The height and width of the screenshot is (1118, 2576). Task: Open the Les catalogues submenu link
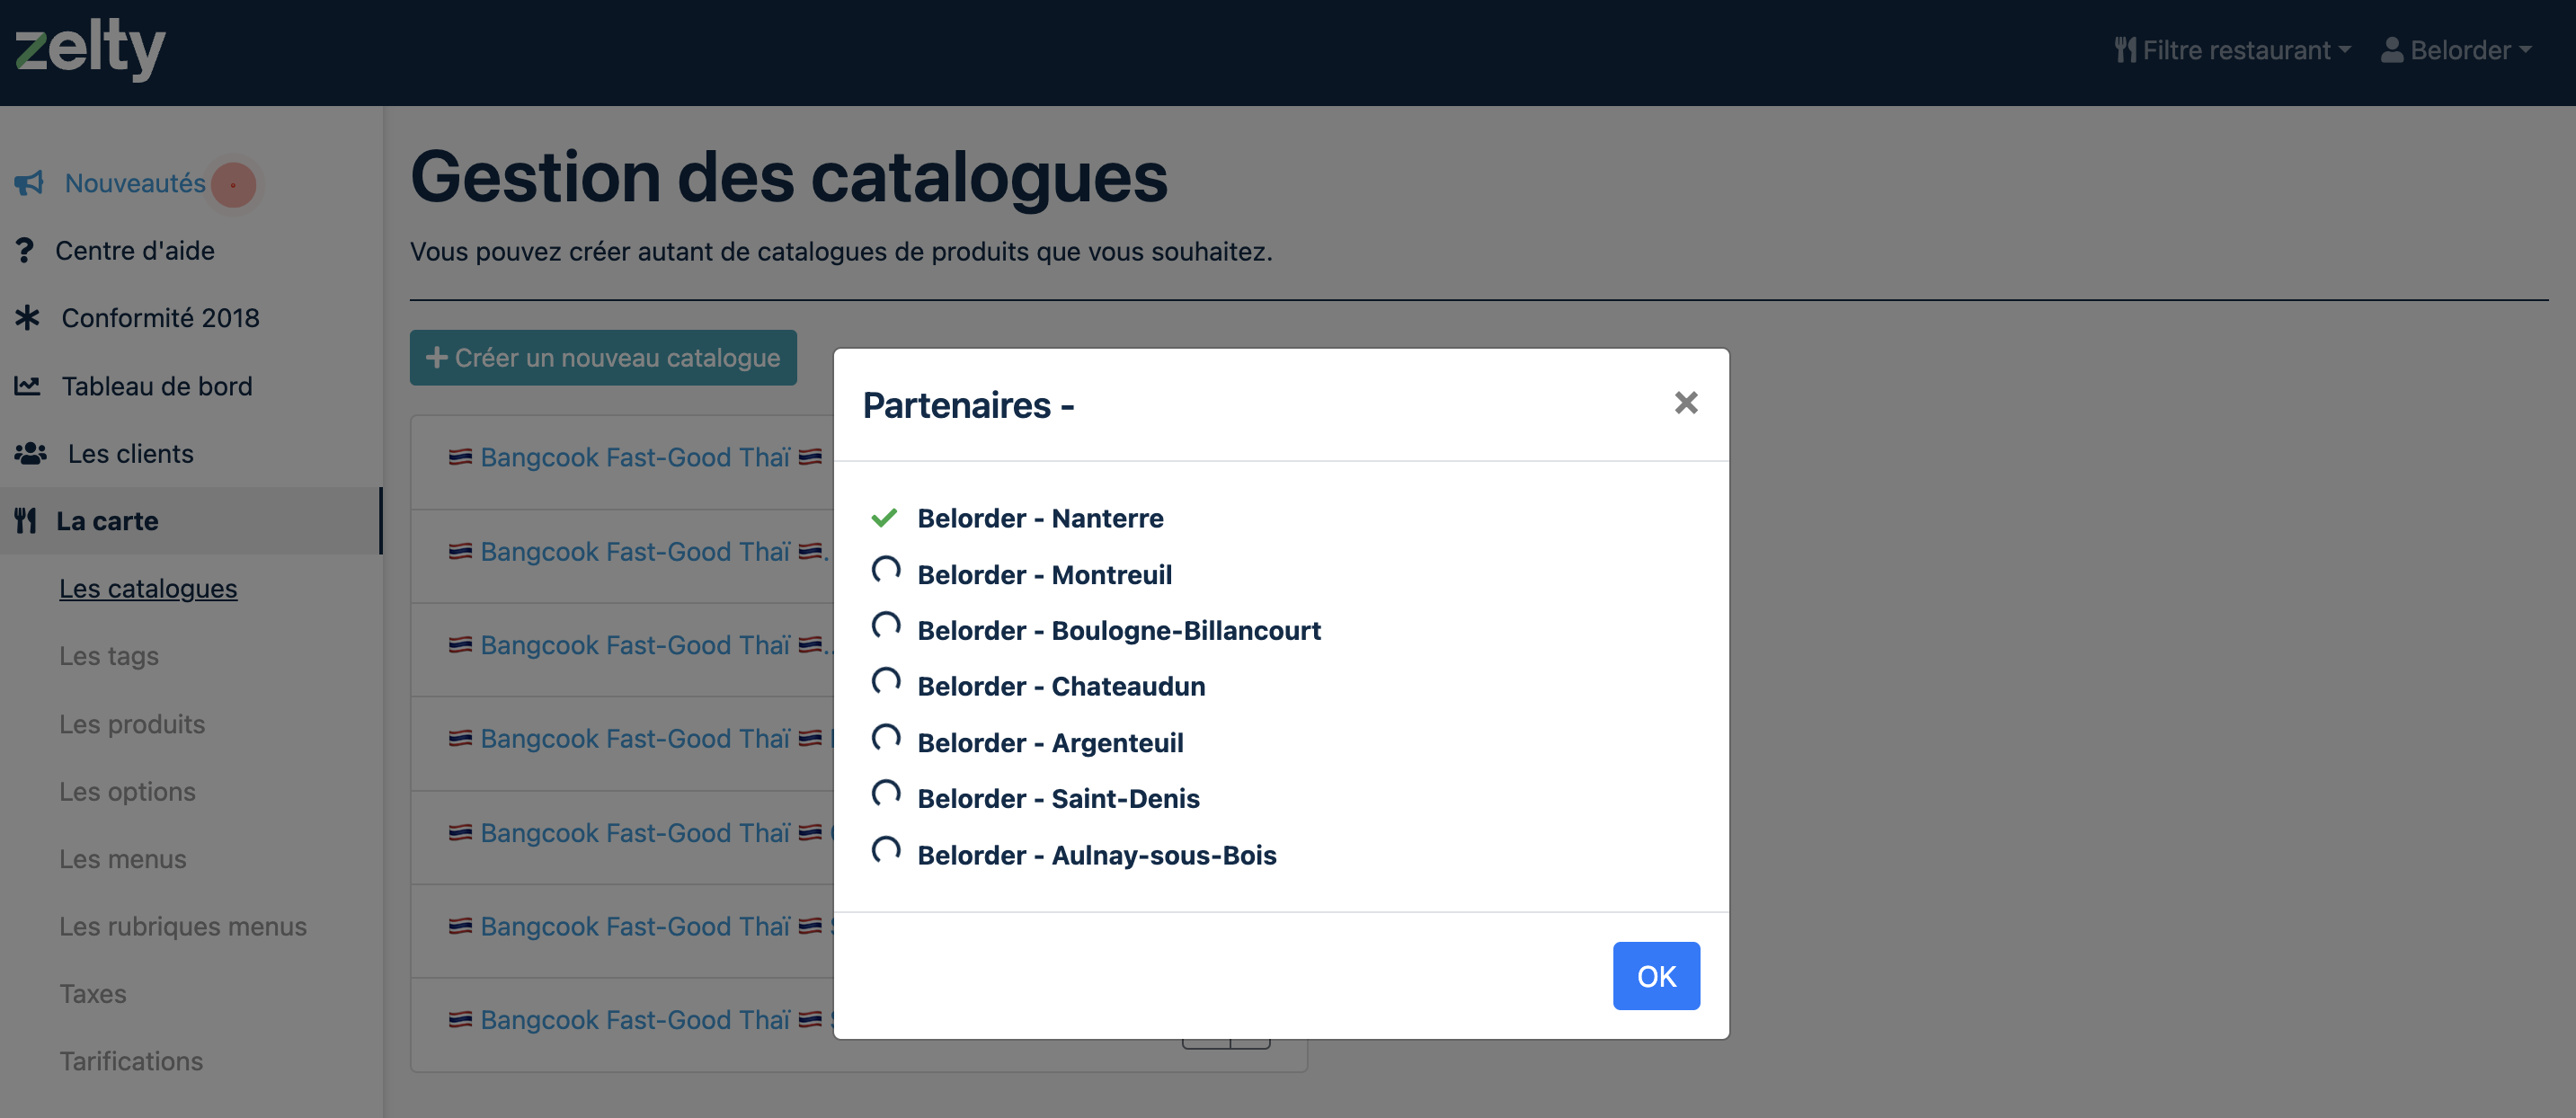coord(148,588)
